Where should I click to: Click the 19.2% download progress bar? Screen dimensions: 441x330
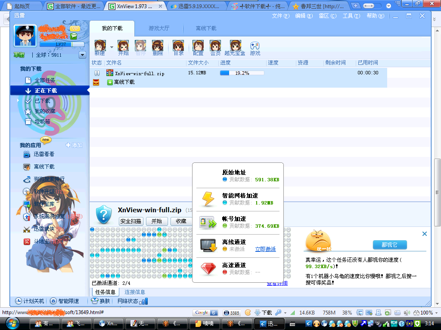point(242,73)
